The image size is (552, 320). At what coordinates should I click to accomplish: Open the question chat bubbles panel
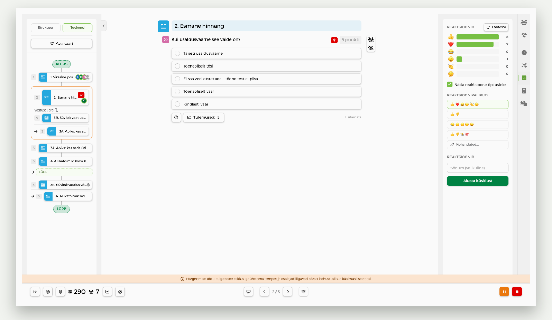tap(524, 104)
